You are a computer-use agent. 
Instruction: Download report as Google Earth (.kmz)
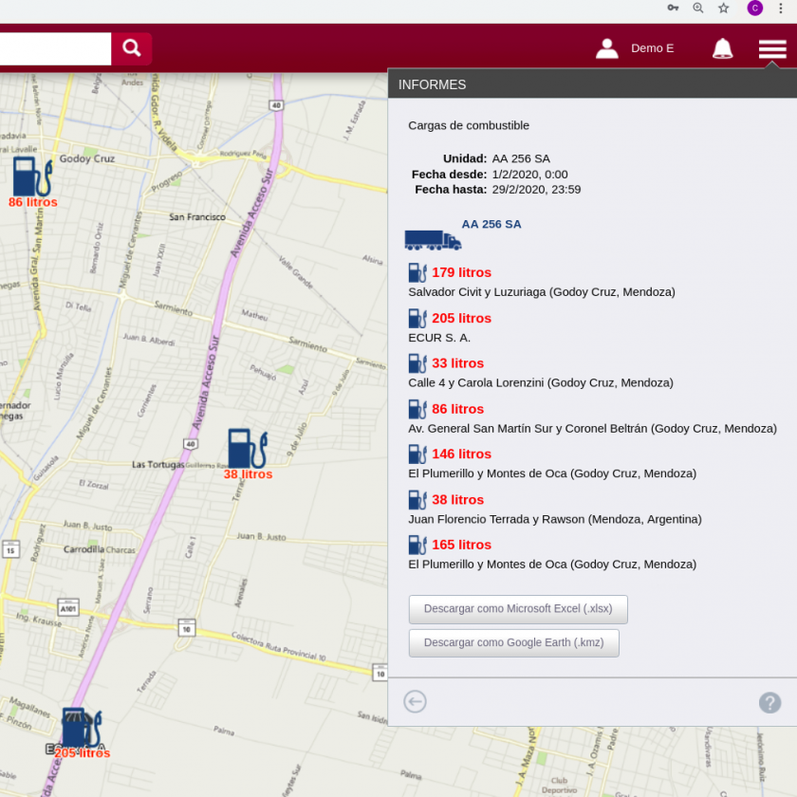pos(513,643)
